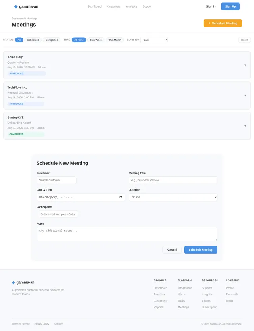254x331 pixels.
Task: Open footer Analytics link under Product
Action: [x=159, y=294]
